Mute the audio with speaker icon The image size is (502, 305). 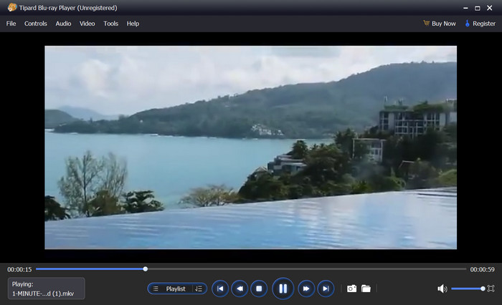442,289
